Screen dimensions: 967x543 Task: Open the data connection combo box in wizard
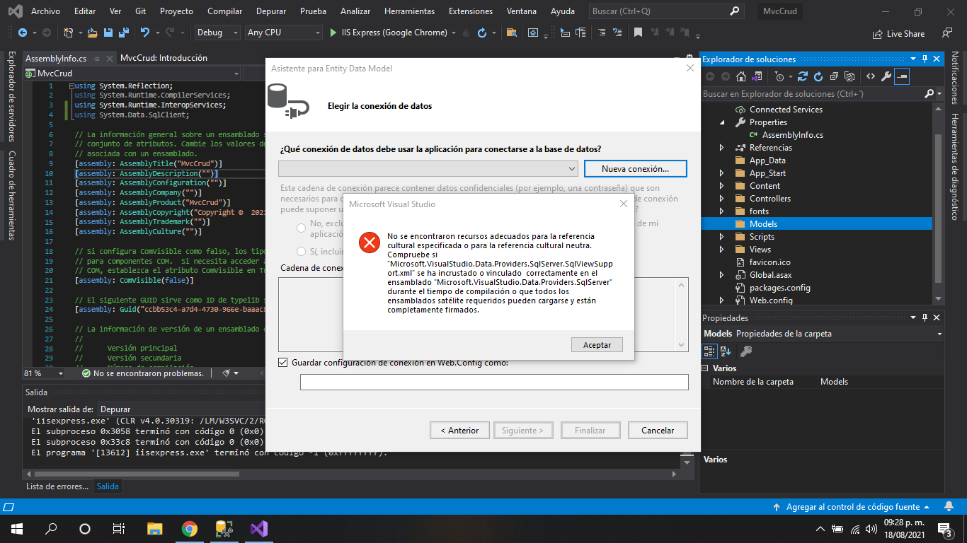pyautogui.click(x=428, y=168)
